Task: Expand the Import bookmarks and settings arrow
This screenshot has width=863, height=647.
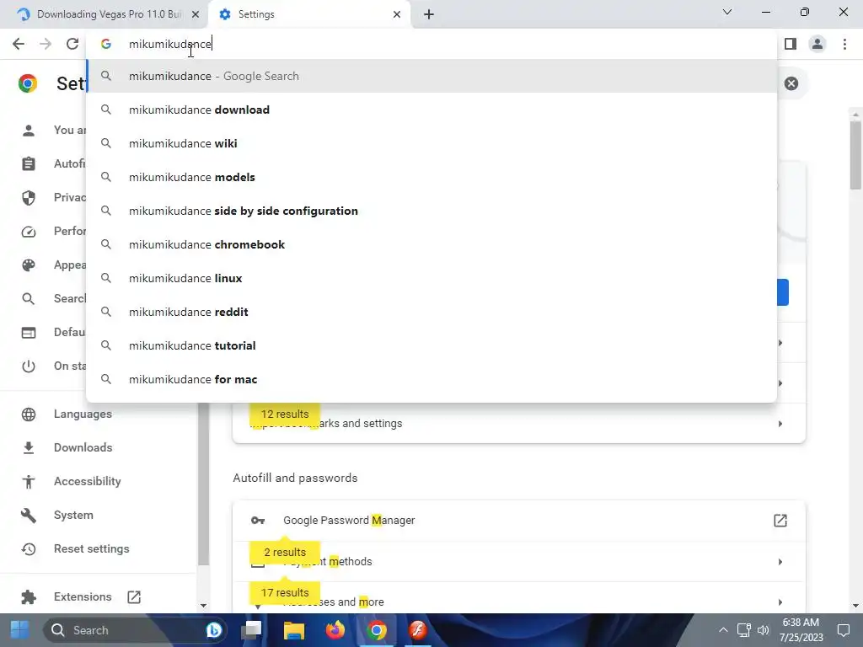Action: coord(780,424)
